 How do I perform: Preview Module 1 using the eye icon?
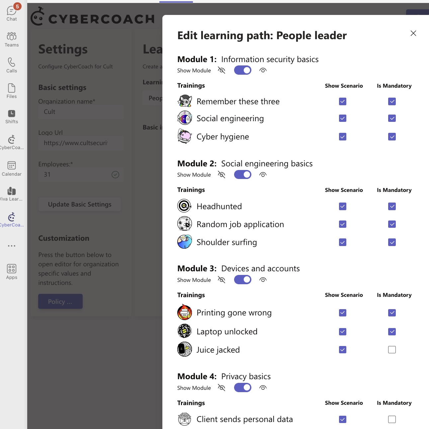(x=263, y=70)
